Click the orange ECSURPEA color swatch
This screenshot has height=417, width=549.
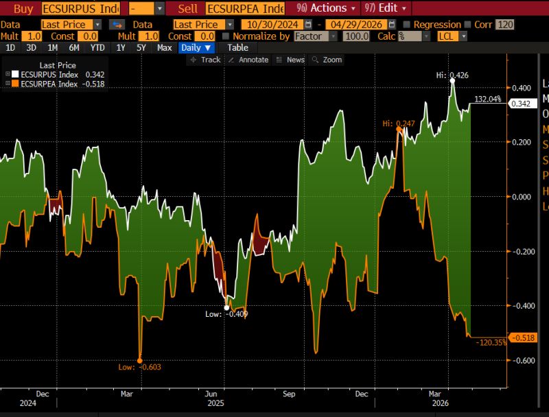15,84
